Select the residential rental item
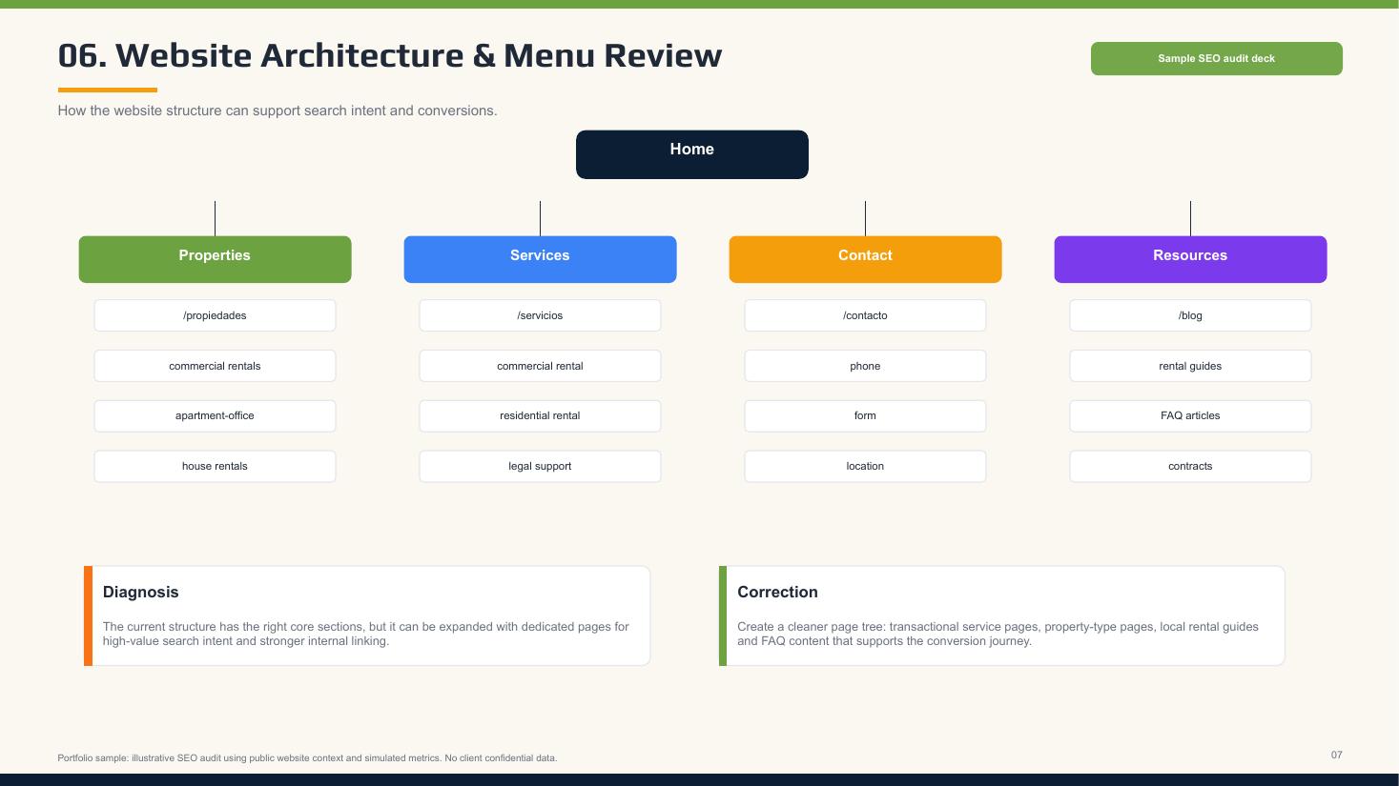The width and height of the screenshot is (1399, 786). click(540, 415)
